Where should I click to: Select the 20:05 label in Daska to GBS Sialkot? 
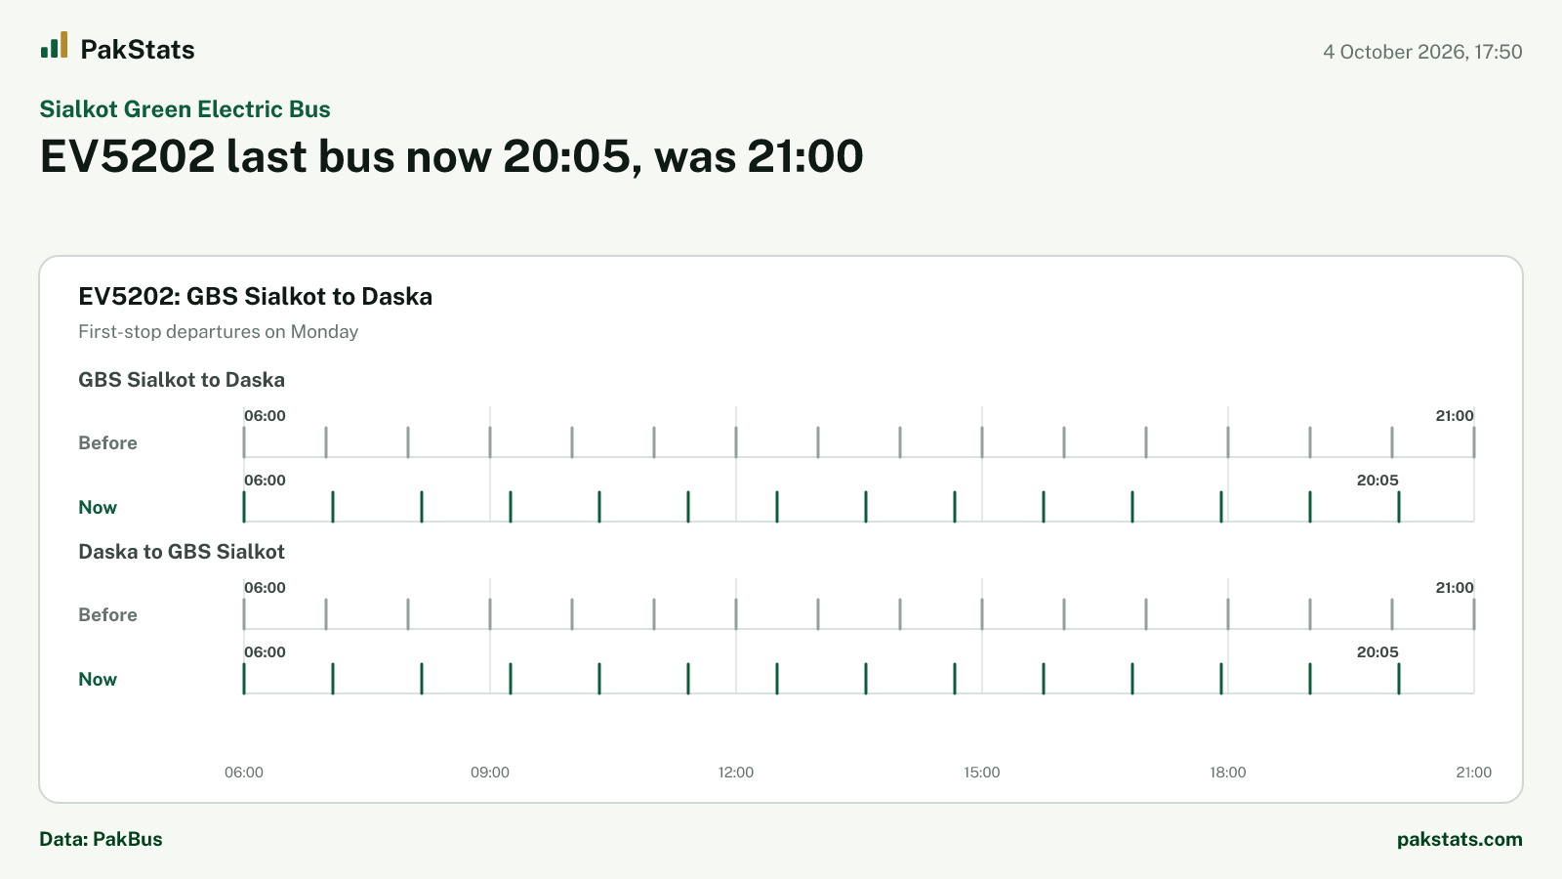tap(1377, 652)
